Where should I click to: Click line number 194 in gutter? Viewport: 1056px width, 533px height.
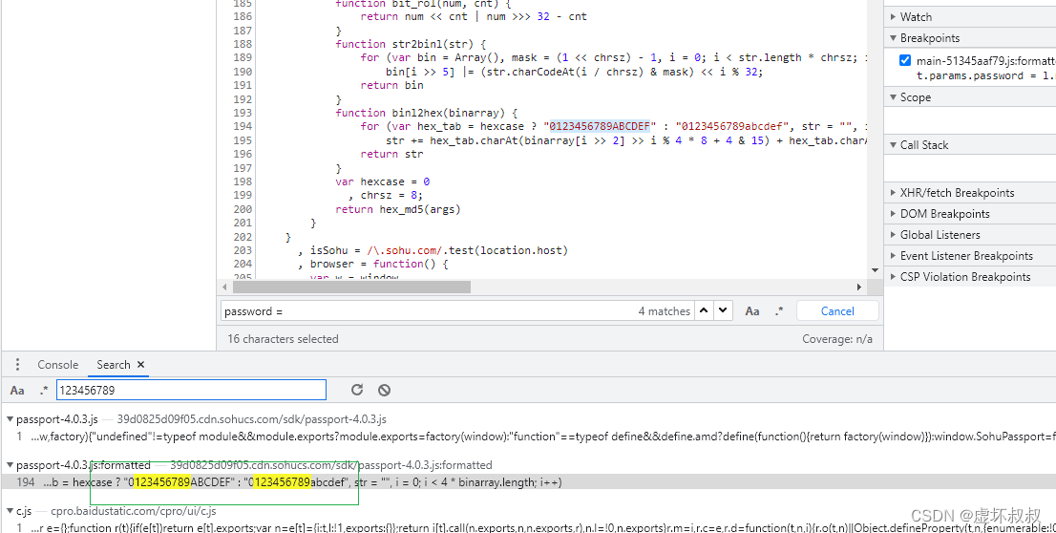(243, 126)
